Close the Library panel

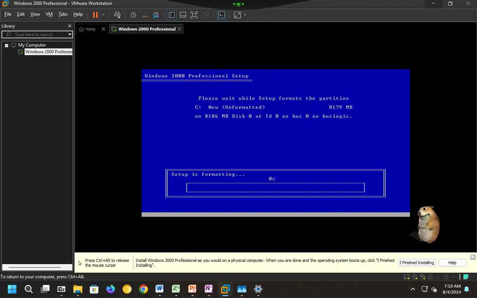pos(69,26)
